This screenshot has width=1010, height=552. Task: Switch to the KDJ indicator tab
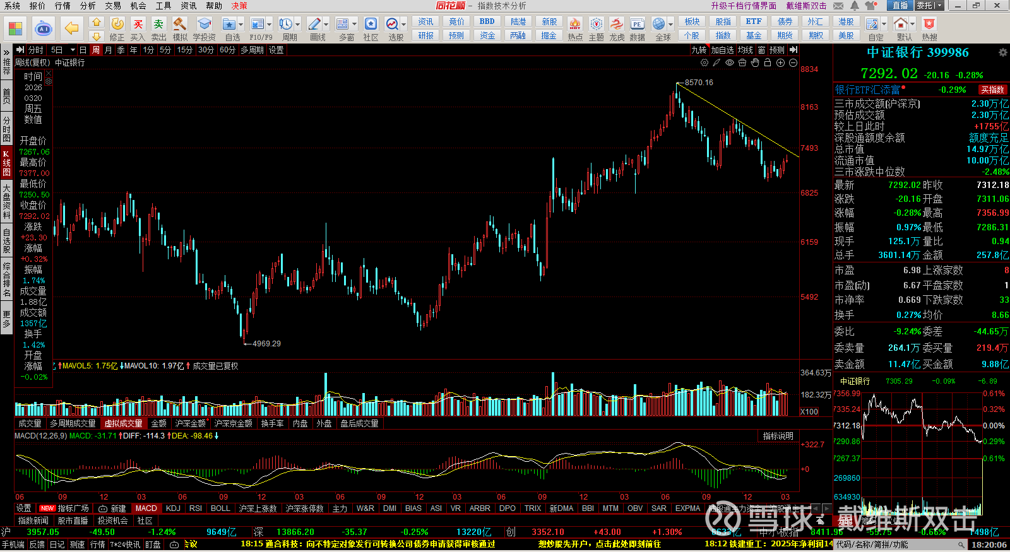[173, 508]
